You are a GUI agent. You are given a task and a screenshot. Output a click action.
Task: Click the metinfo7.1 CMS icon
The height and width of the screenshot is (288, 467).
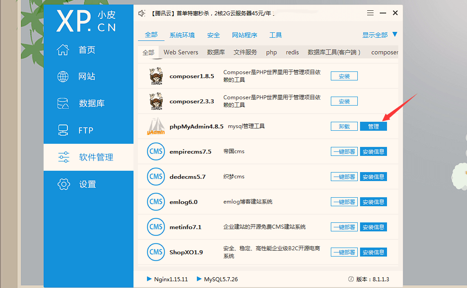coord(156,227)
